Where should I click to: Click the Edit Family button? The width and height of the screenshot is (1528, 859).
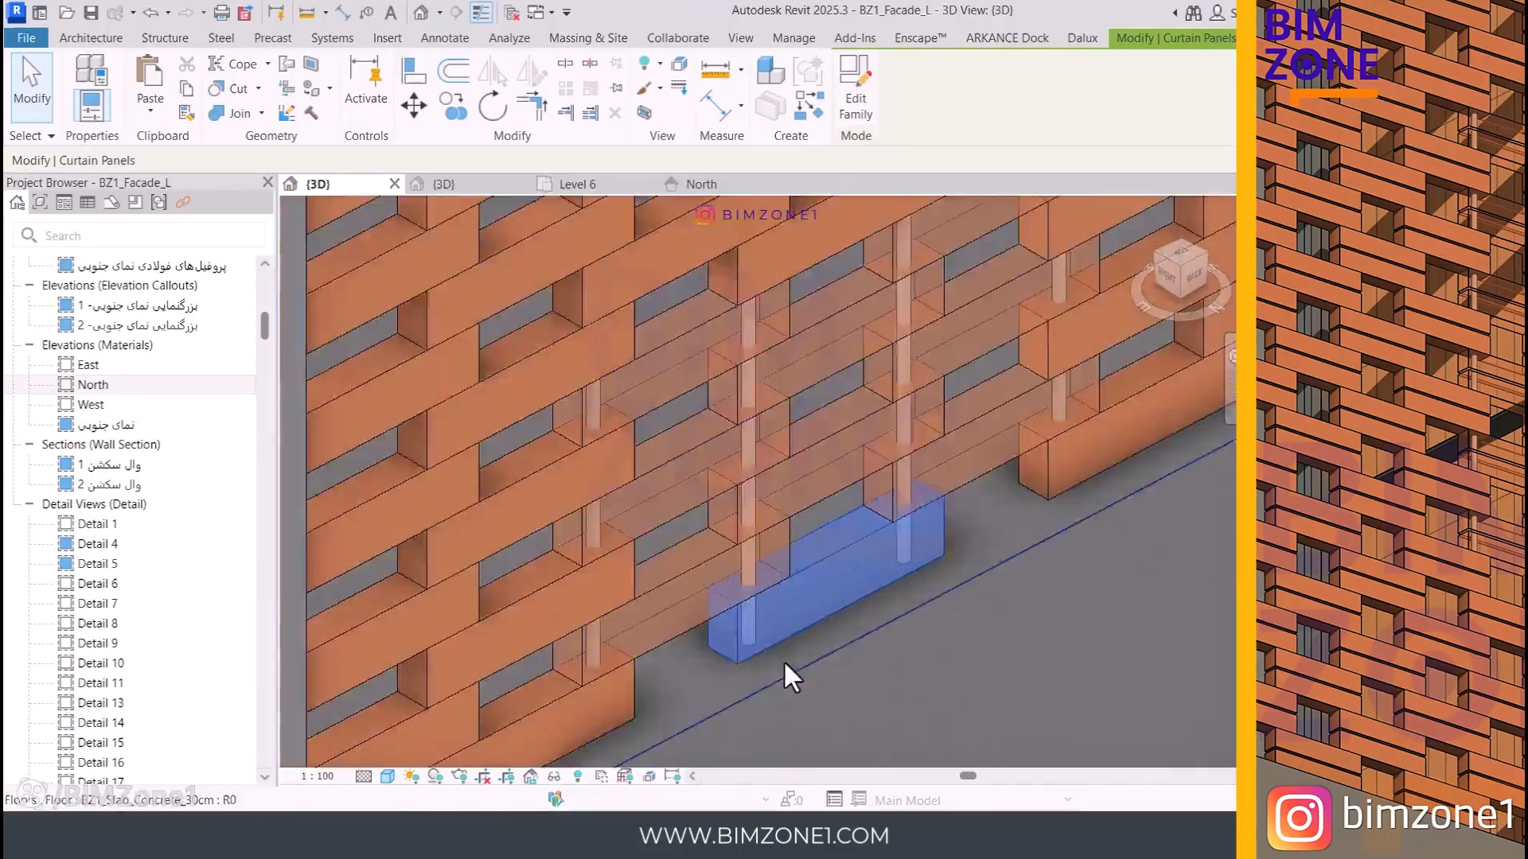pyautogui.click(x=856, y=87)
